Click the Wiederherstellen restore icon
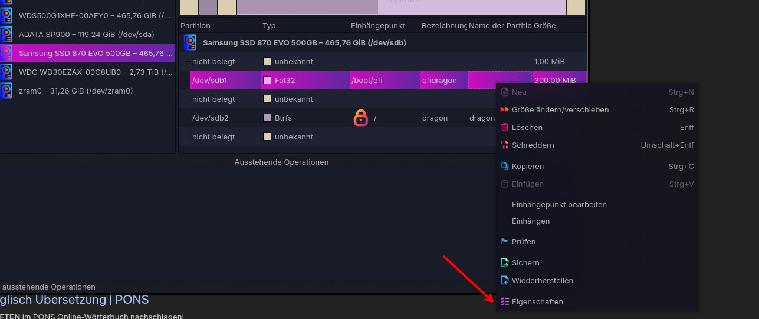 [x=504, y=280]
